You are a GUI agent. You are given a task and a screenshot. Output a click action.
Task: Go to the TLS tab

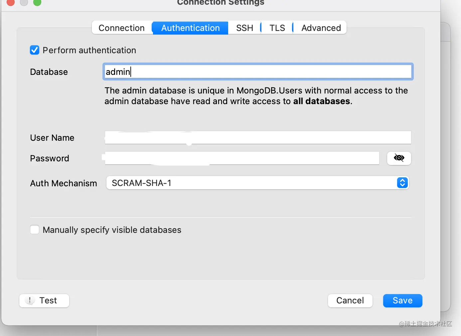pyautogui.click(x=277, y=28)
